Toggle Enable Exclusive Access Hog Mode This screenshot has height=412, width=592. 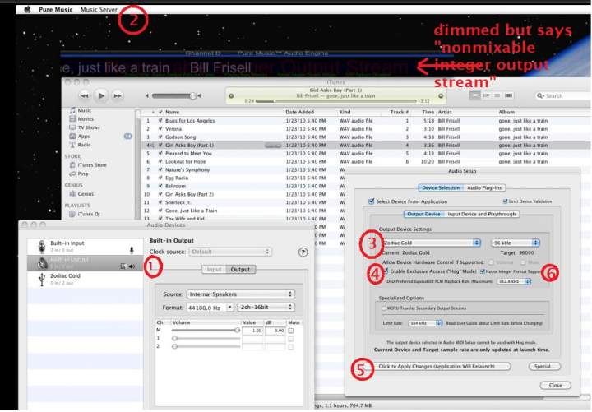tap(386, 271)
